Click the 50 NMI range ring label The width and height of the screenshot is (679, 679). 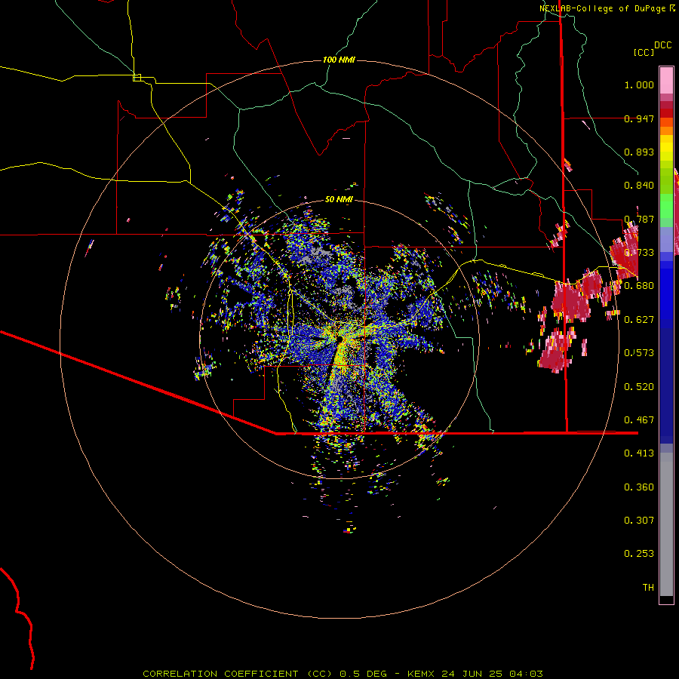click(339, 200)
